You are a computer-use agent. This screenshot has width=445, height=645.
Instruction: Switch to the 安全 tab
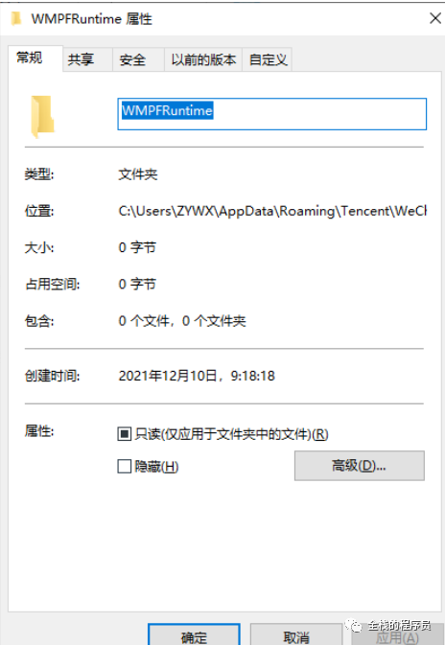pos(132,59)
